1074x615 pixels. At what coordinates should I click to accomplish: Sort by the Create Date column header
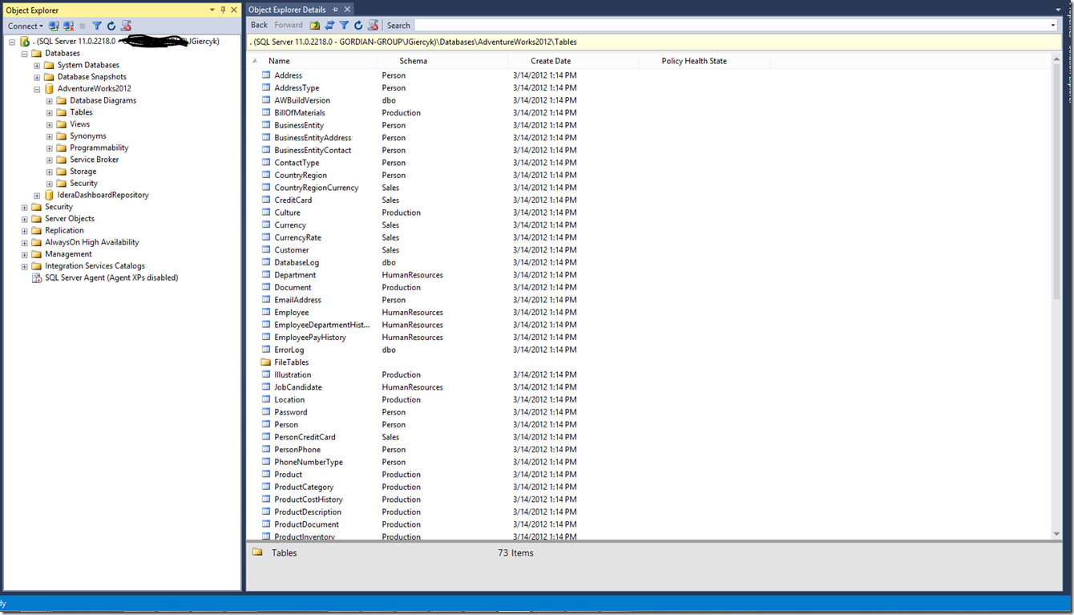click(x=574, y=61)
